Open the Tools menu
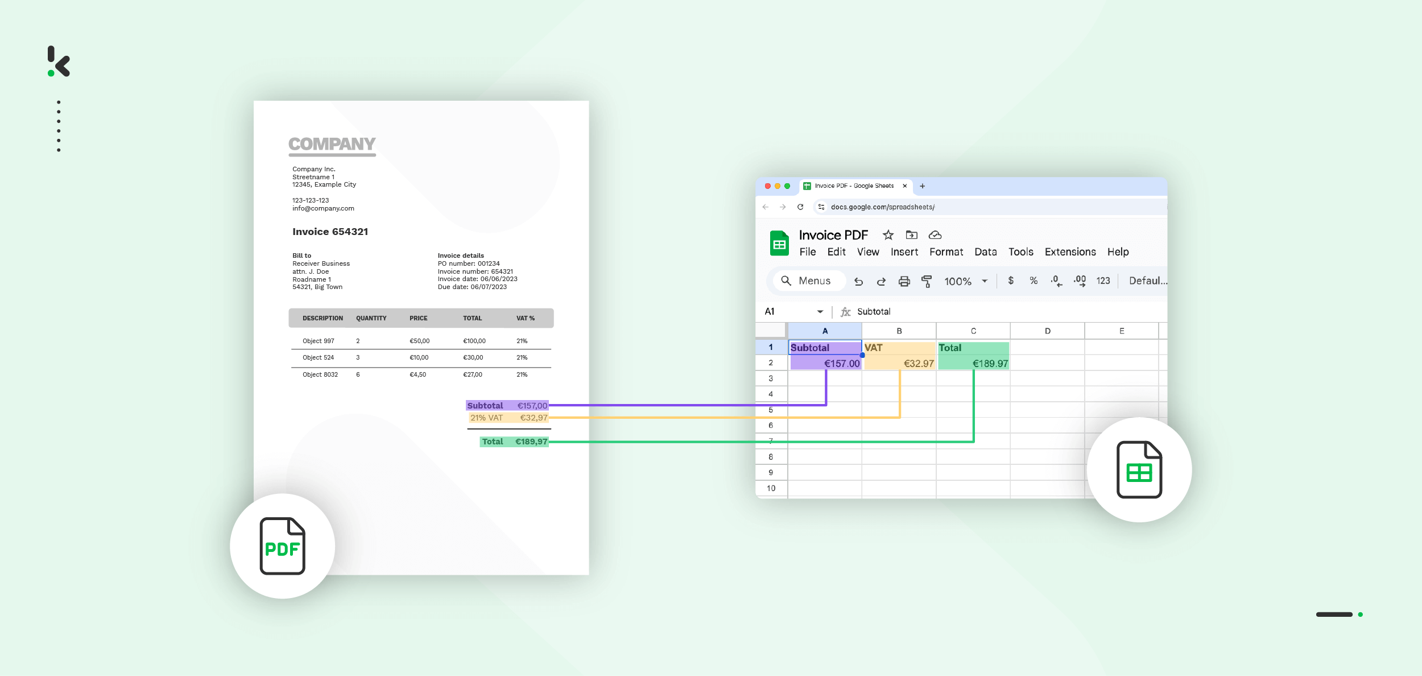 [x=1021, y=252]
